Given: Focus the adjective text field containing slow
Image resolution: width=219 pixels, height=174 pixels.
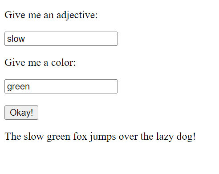Looking at the screenshot, I should click(61, 39).
